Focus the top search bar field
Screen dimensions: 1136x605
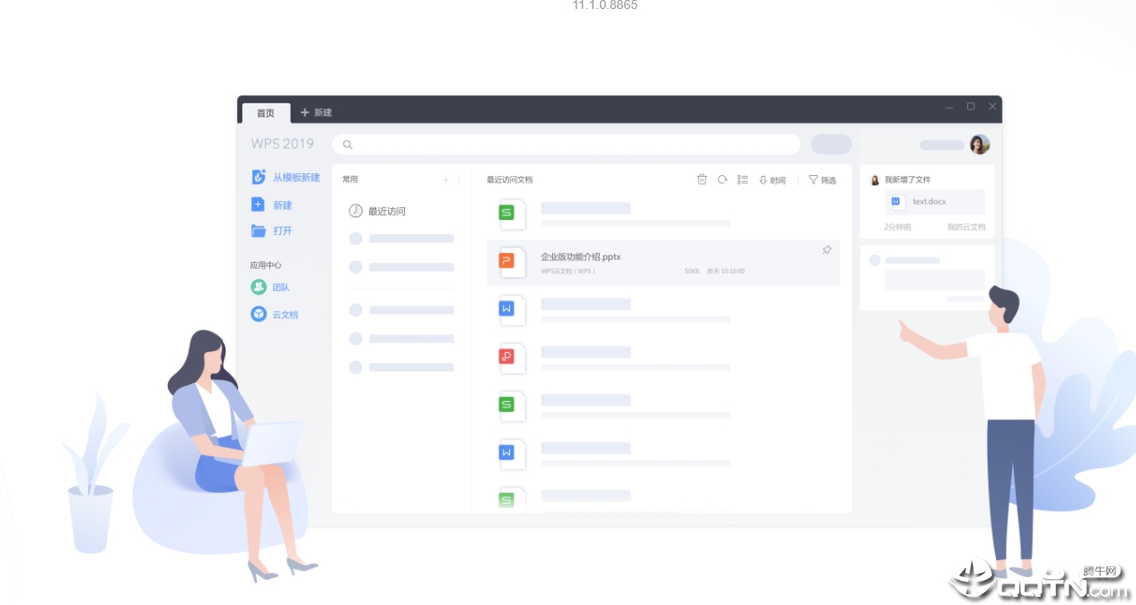click(566, 145)
